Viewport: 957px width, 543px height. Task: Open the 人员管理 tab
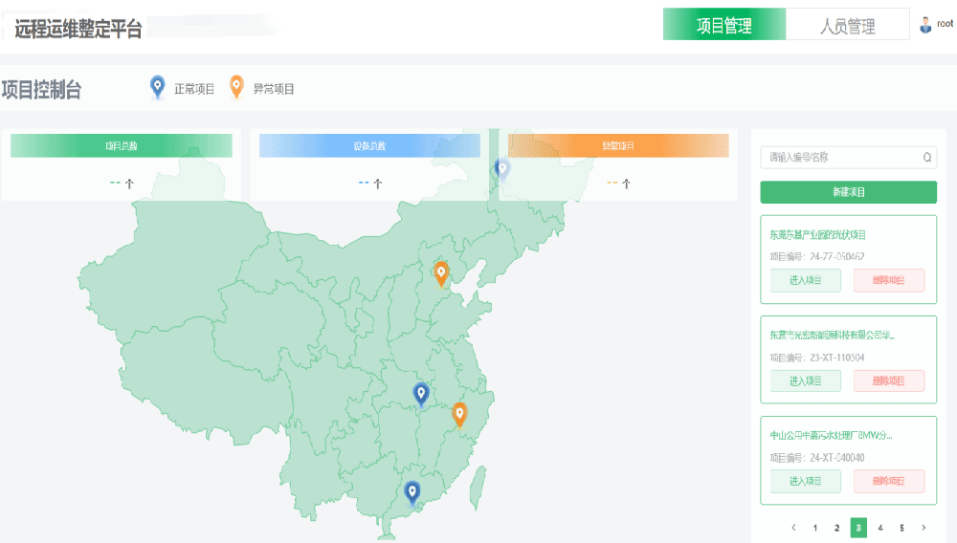[847, 26]
